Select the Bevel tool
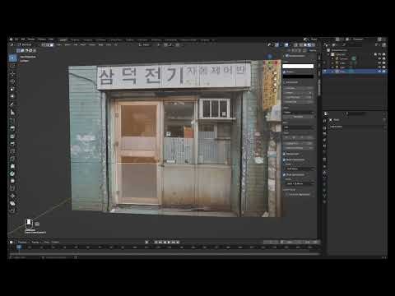This screenshot has width=395, height=296. [x=12, y=144]
